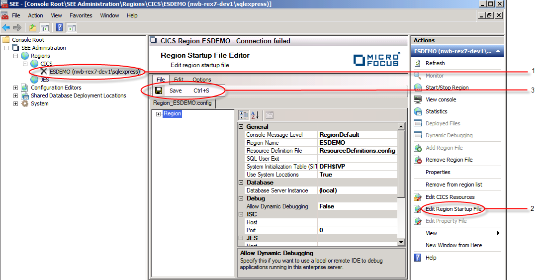Expand the Configuration Editors node
The image size is (547, 280).
pos(16,88)
